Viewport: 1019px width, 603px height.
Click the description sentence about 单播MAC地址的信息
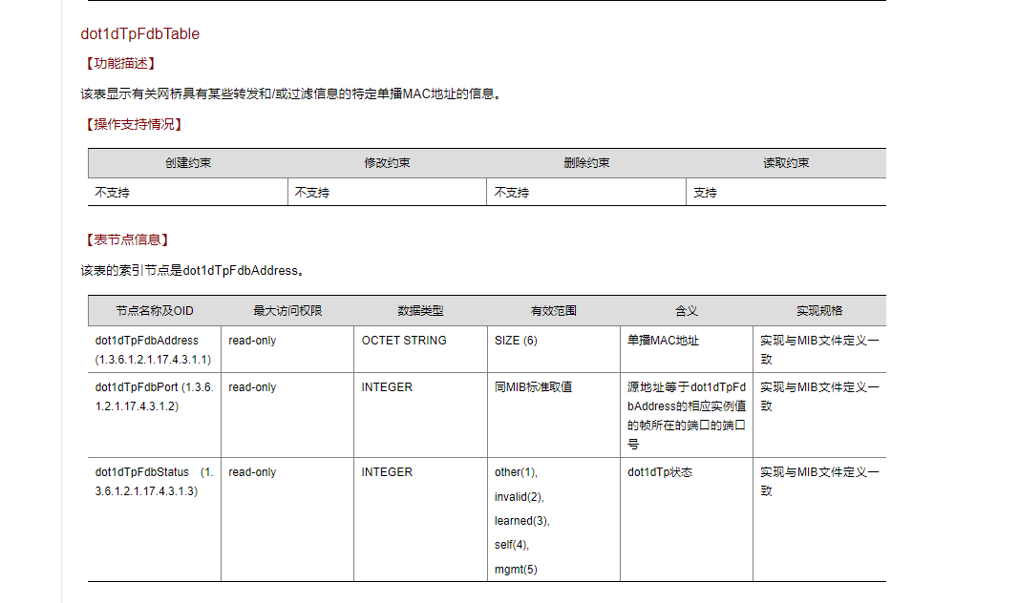coord(292,94)
